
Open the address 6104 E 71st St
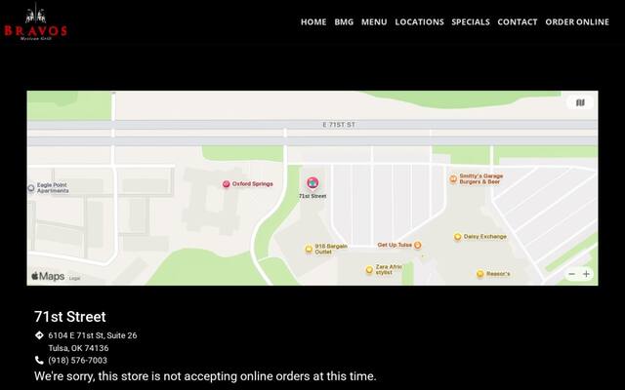[93, 335]
